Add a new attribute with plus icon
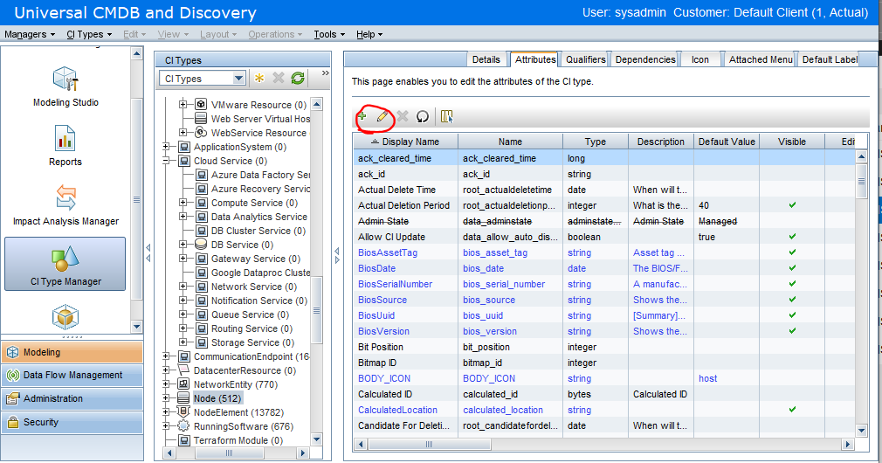Viewport: 882px width, 463px height. click(362, 116)
